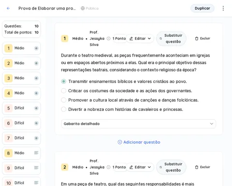
Task: Click the title 'Prova de Elaborar uma pro...'
Action: pos(47,8)
